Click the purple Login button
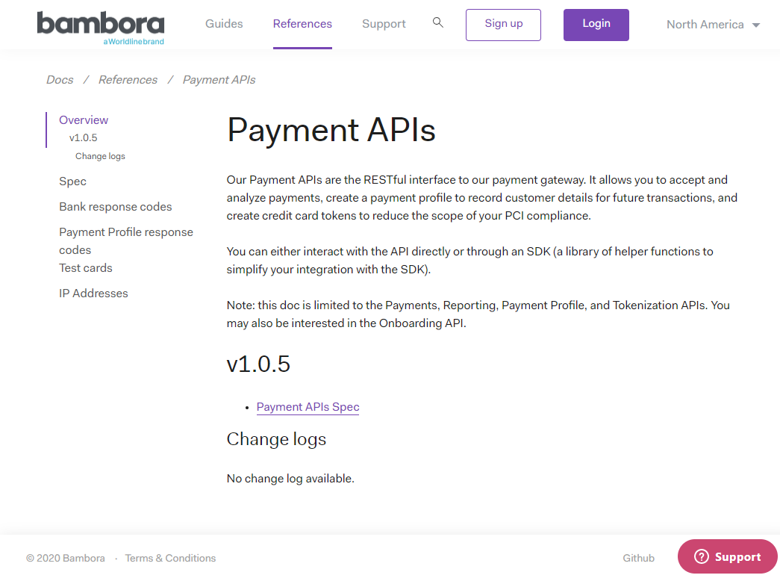Image resolution: width=780 pixels, height=584 pixels. click(x=596, y=24)
